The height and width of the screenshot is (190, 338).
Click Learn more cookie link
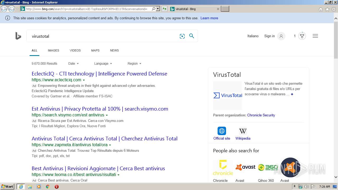[209, 18]
